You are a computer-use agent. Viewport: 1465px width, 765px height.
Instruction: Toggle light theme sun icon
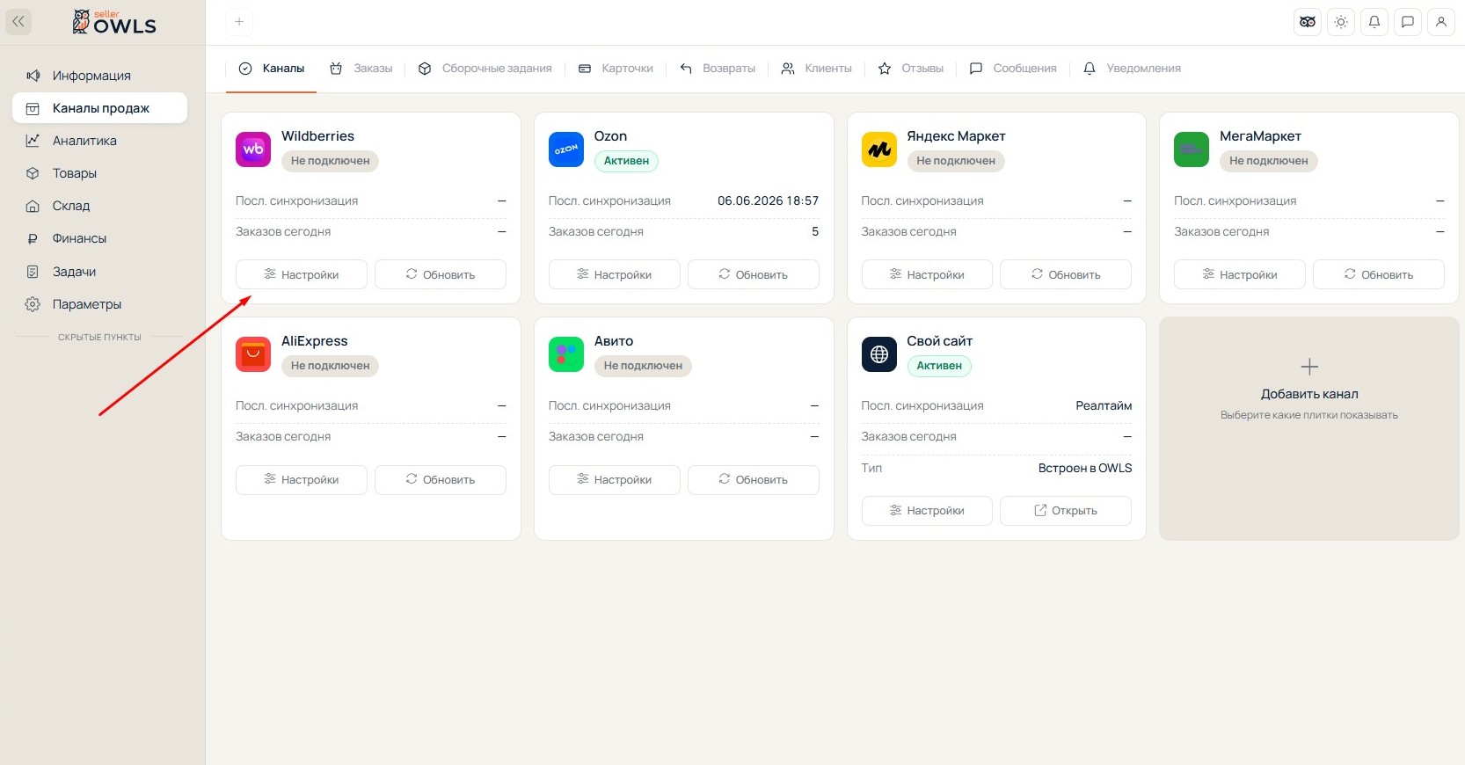click(1341, 22)
